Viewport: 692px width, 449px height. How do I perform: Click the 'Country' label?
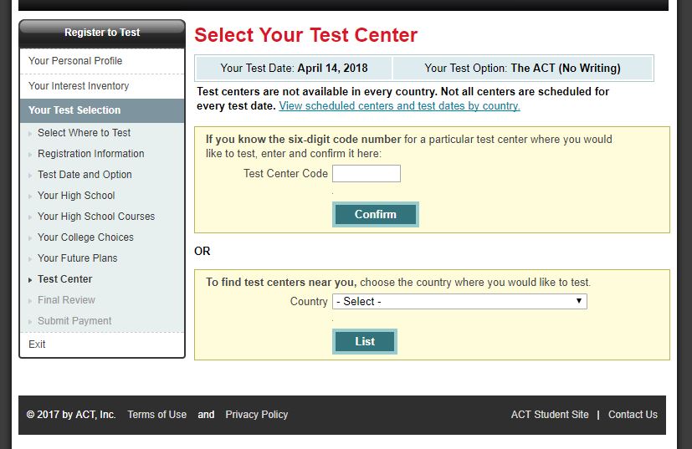tap(309, 302)
